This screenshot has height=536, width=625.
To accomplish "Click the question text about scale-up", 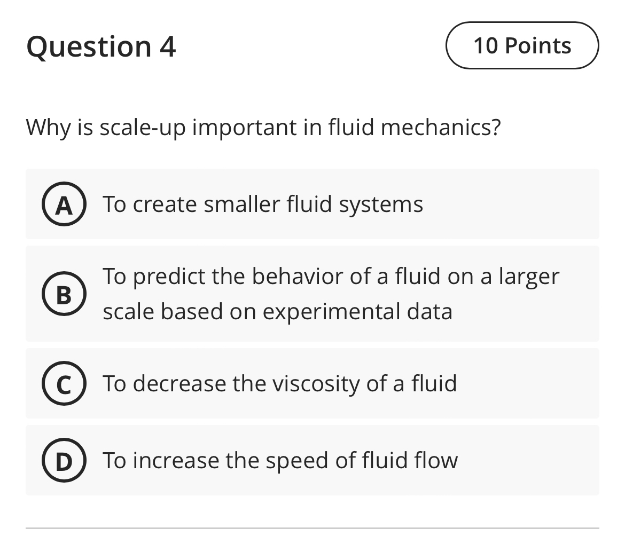I will (263, 127).
